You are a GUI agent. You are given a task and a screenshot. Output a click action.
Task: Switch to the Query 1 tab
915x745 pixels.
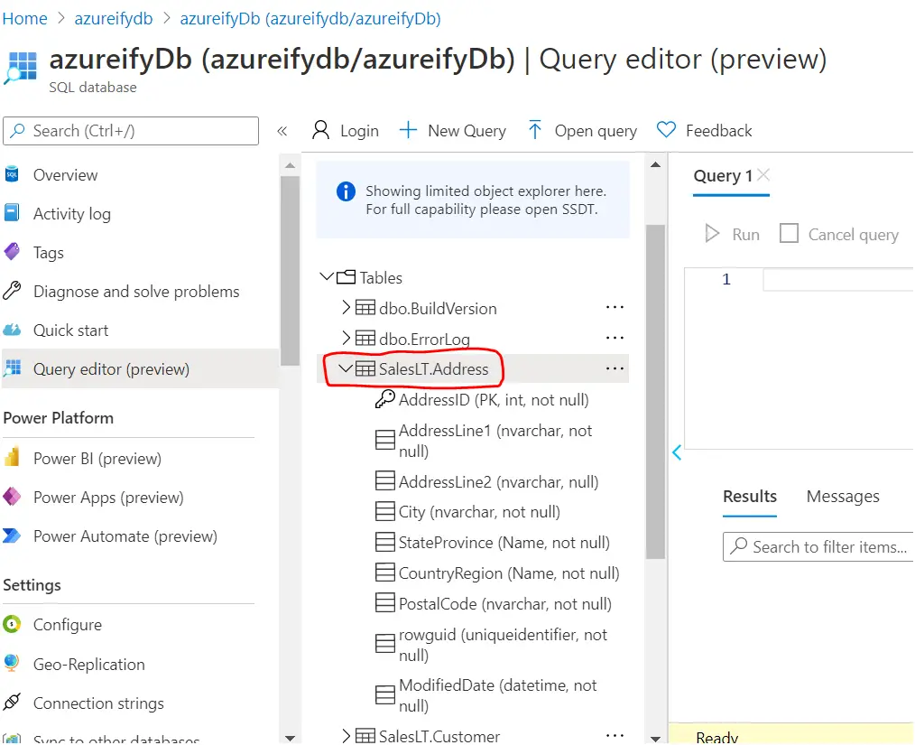[723, 176]
